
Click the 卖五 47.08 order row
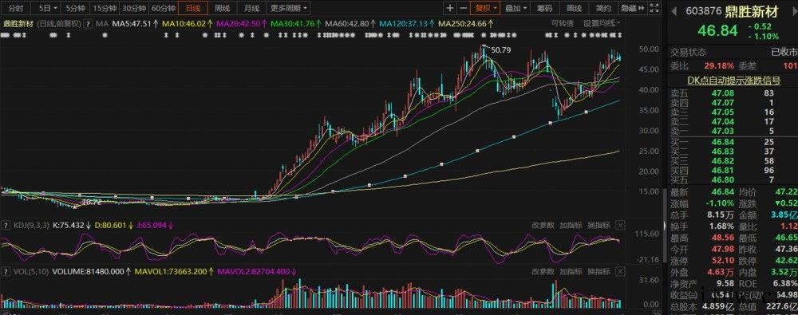(x=733, y=93)
